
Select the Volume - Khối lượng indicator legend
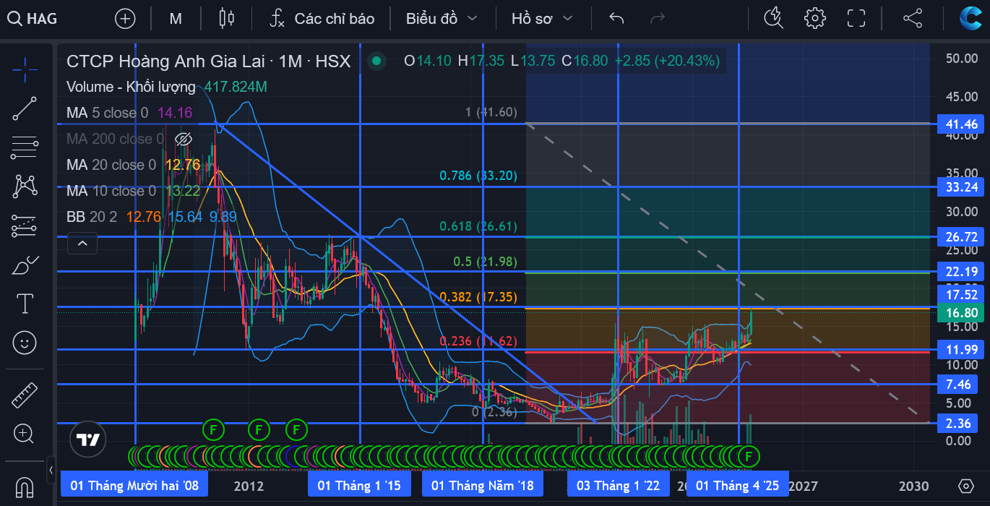click(131, 87)
